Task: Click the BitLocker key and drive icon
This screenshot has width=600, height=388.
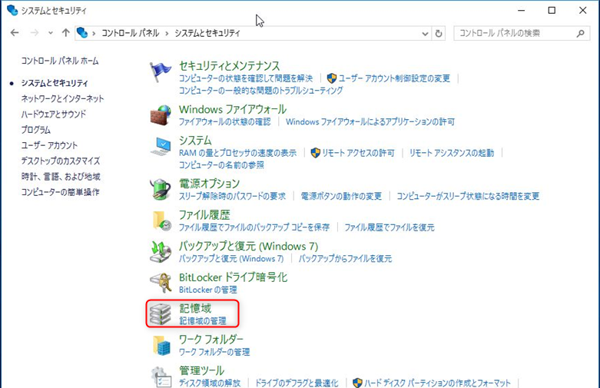Action: (161, 283)
